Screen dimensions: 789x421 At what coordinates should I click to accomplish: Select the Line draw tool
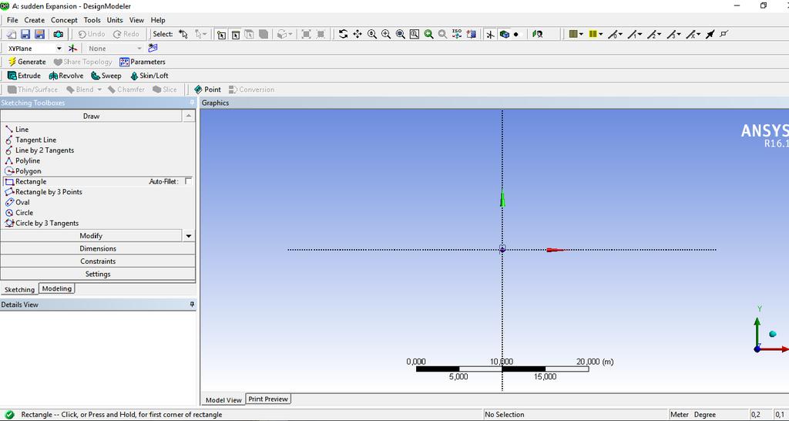[x=17, y=130]
